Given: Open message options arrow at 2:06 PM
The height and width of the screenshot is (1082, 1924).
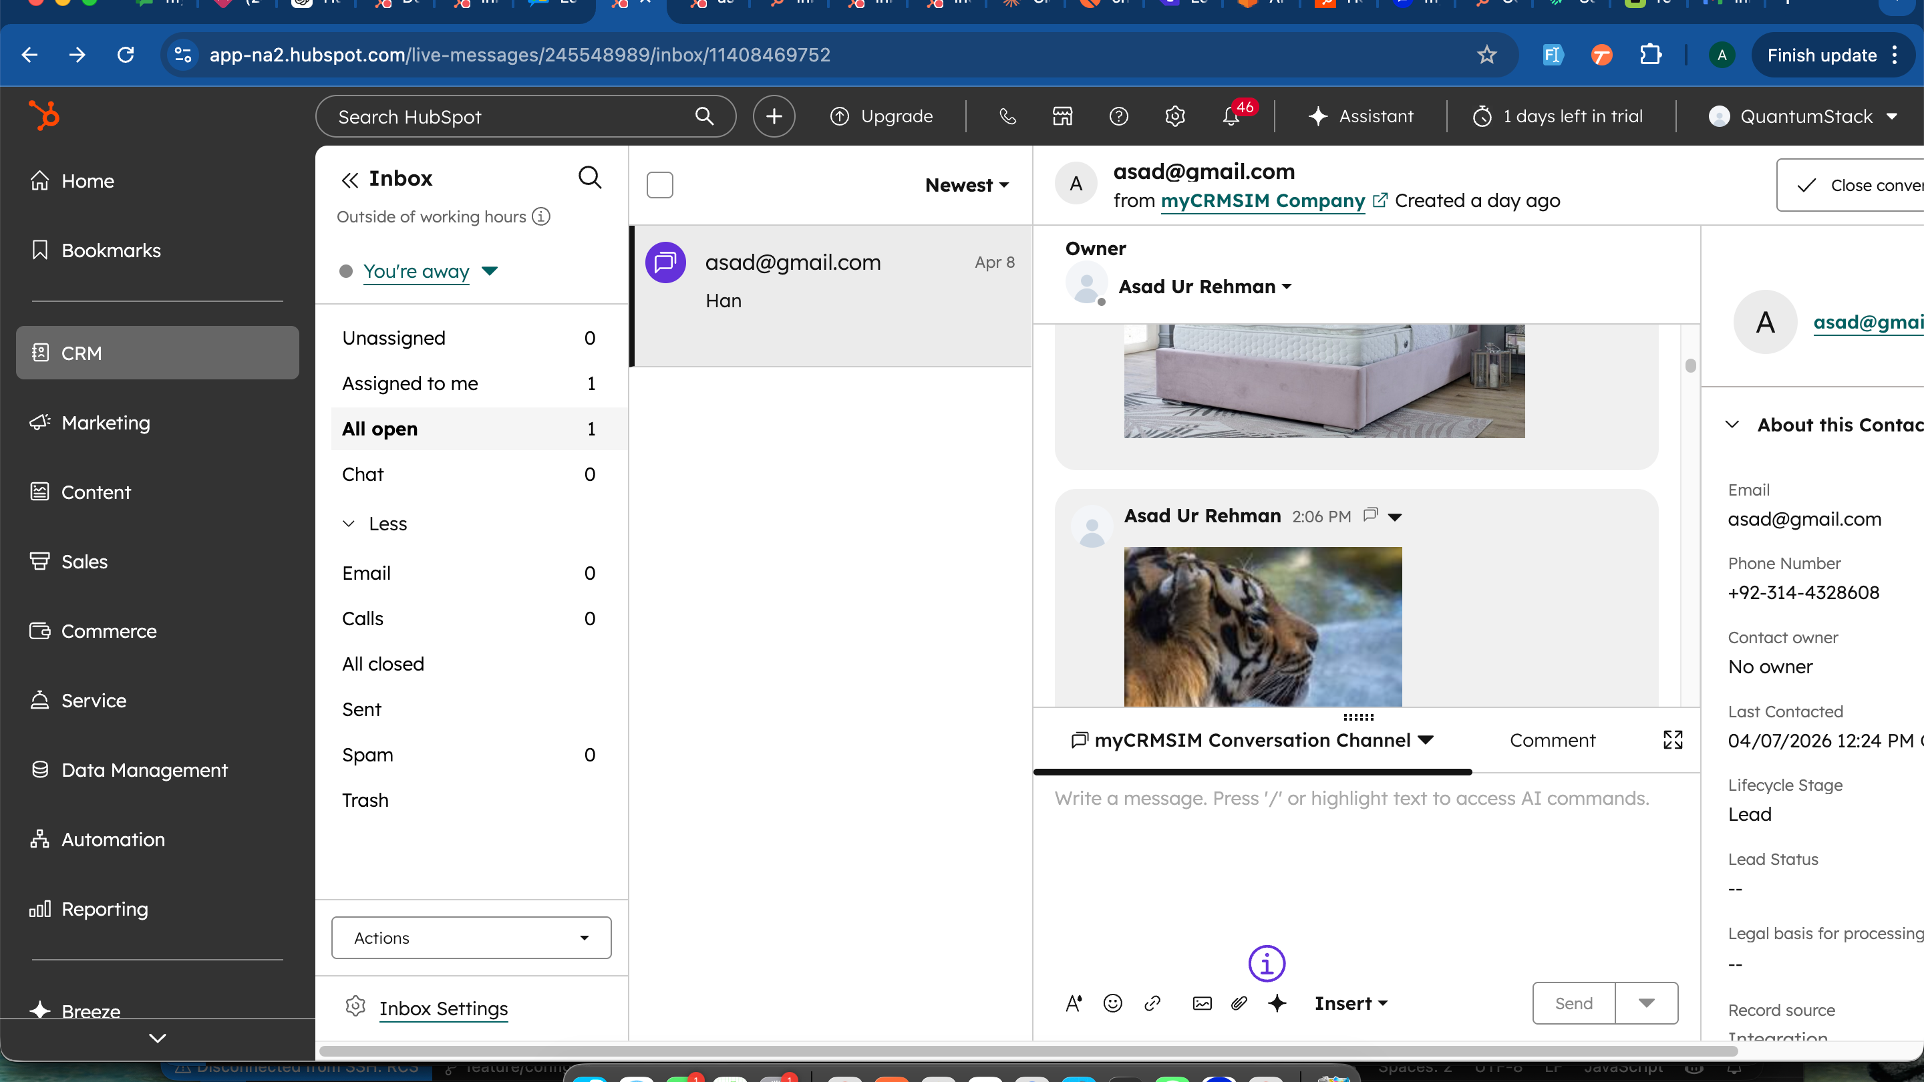Looking at the screenshot, I should 1394,517.
